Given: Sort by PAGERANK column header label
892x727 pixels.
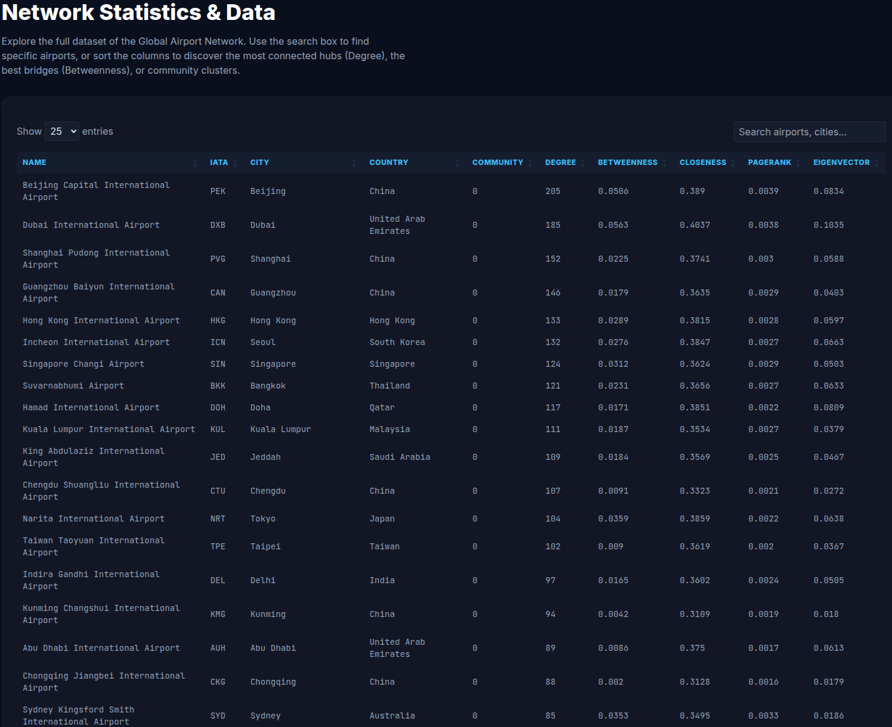Looking at the screenshot, I should (x=770, y=162).
